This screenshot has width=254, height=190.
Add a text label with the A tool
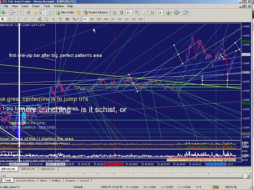pos(53,19)
